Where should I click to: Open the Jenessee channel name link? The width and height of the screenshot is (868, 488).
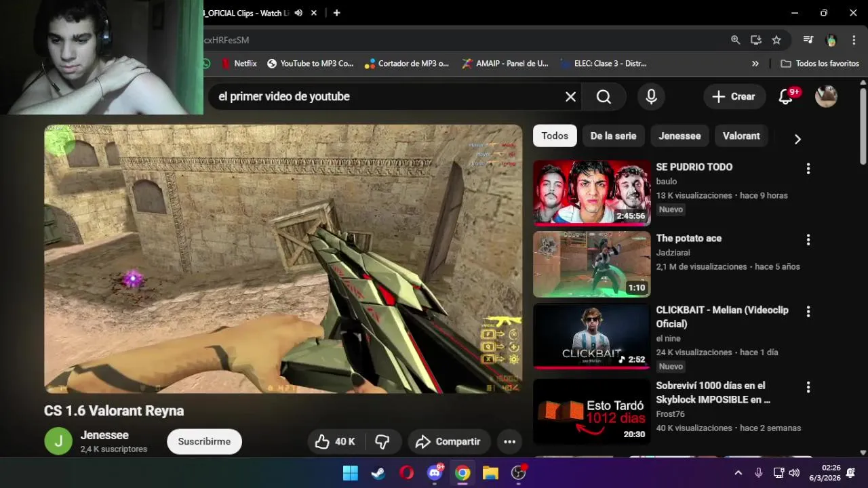click(104, 435)
